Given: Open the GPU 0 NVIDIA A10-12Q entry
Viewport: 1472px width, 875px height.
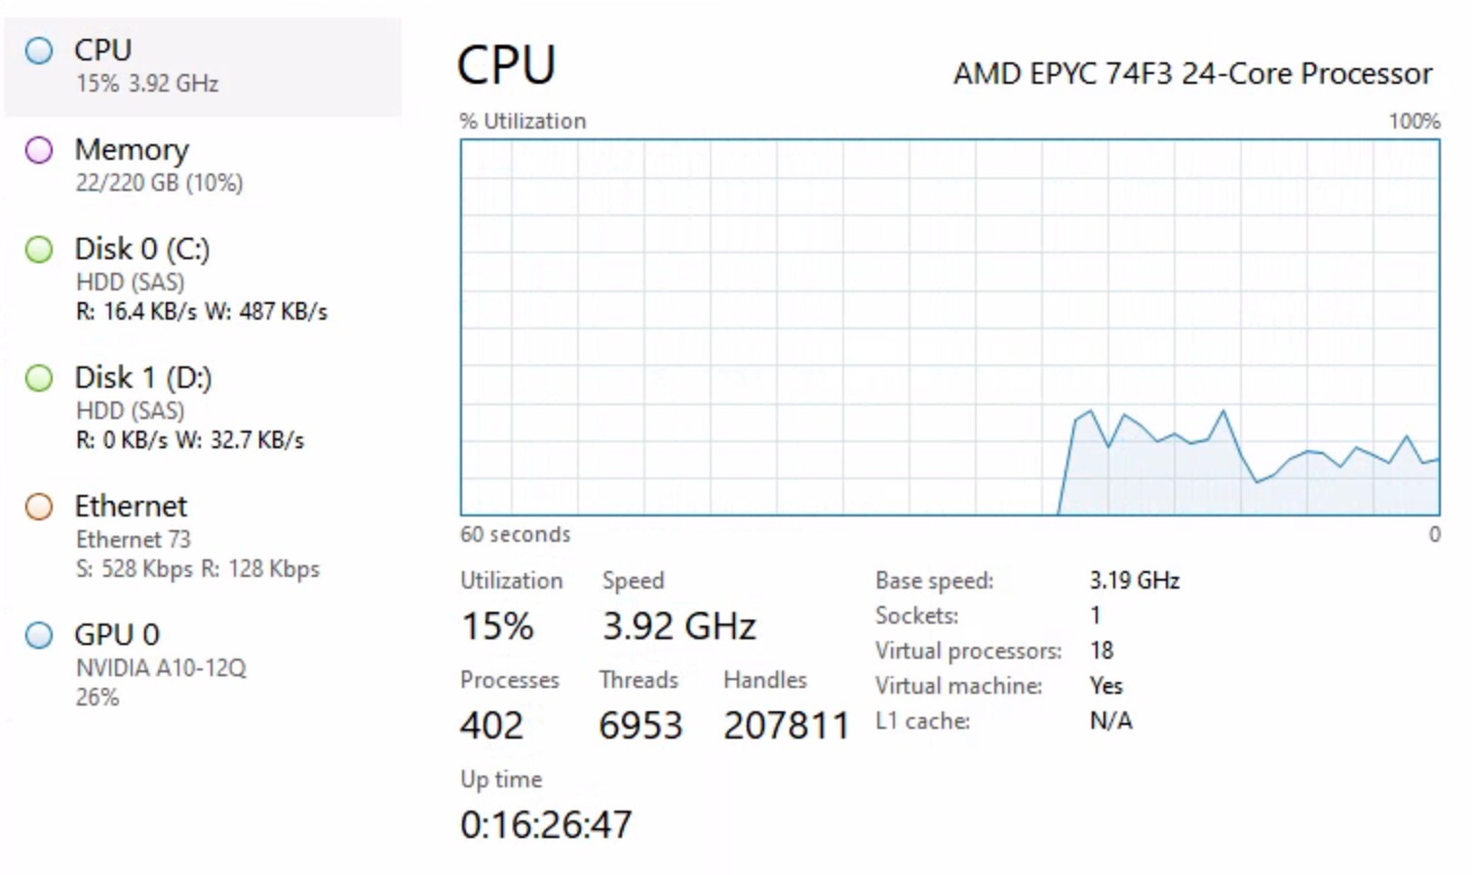Looking at the screenshot, I should (x=160, y=666).
